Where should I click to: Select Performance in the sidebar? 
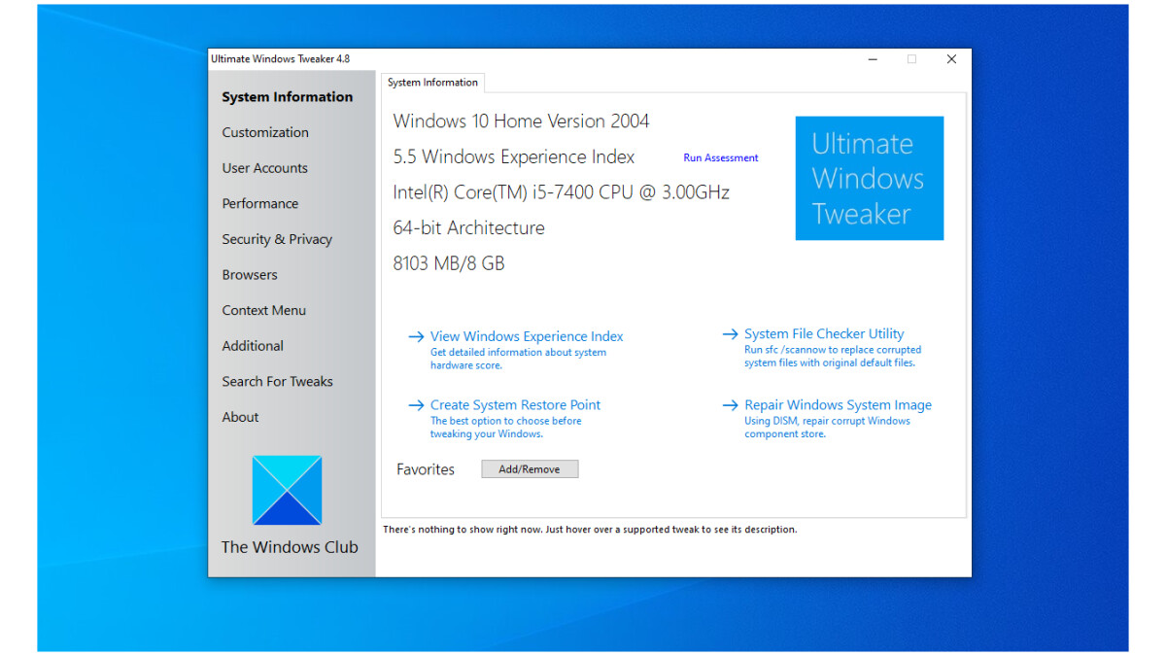tap(260, 204)
